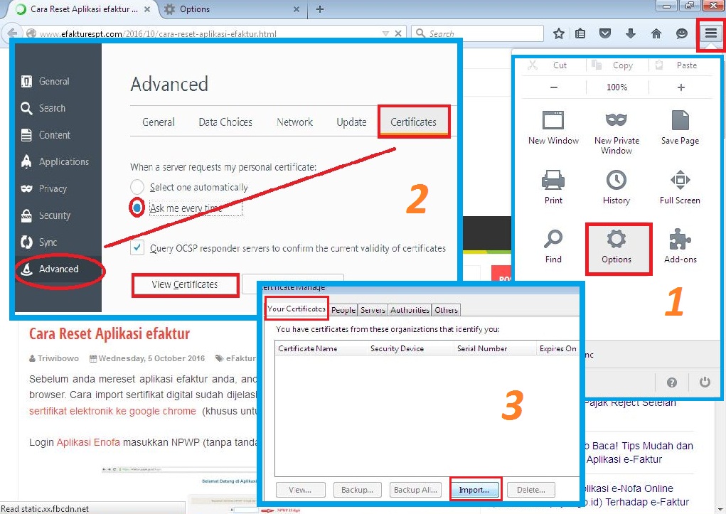Open URL history dropdown arrow
The width and height of the screenshot is (726, 514).
coord(385,33)
